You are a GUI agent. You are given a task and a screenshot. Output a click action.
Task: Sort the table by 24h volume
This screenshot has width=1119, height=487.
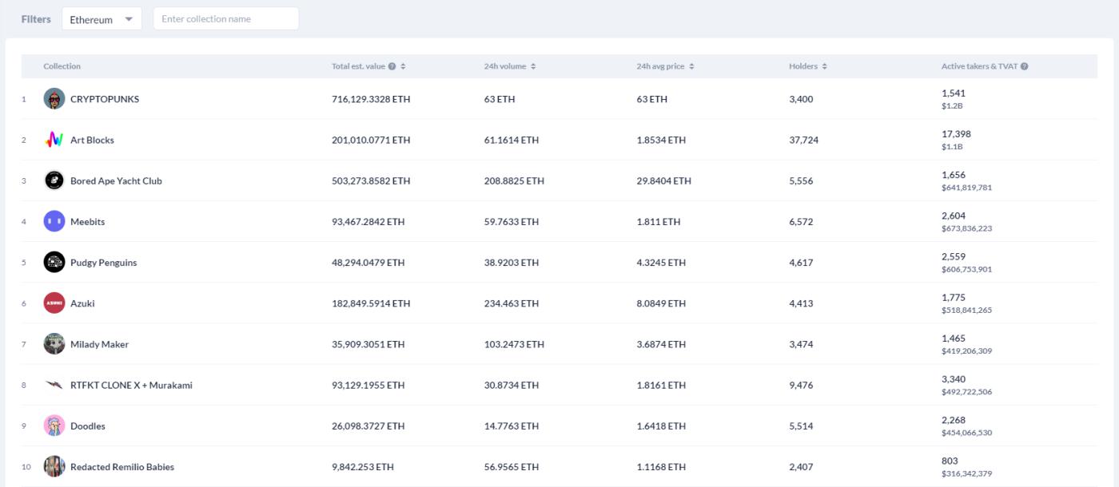(x=533, y=66)
